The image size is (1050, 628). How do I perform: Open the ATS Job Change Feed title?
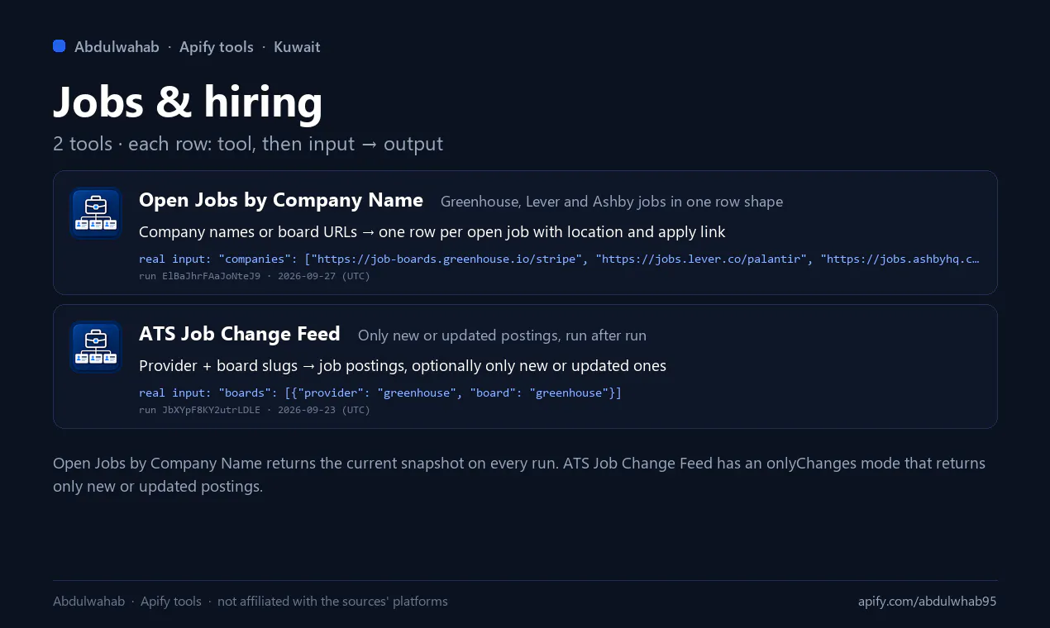click(240, 334)
